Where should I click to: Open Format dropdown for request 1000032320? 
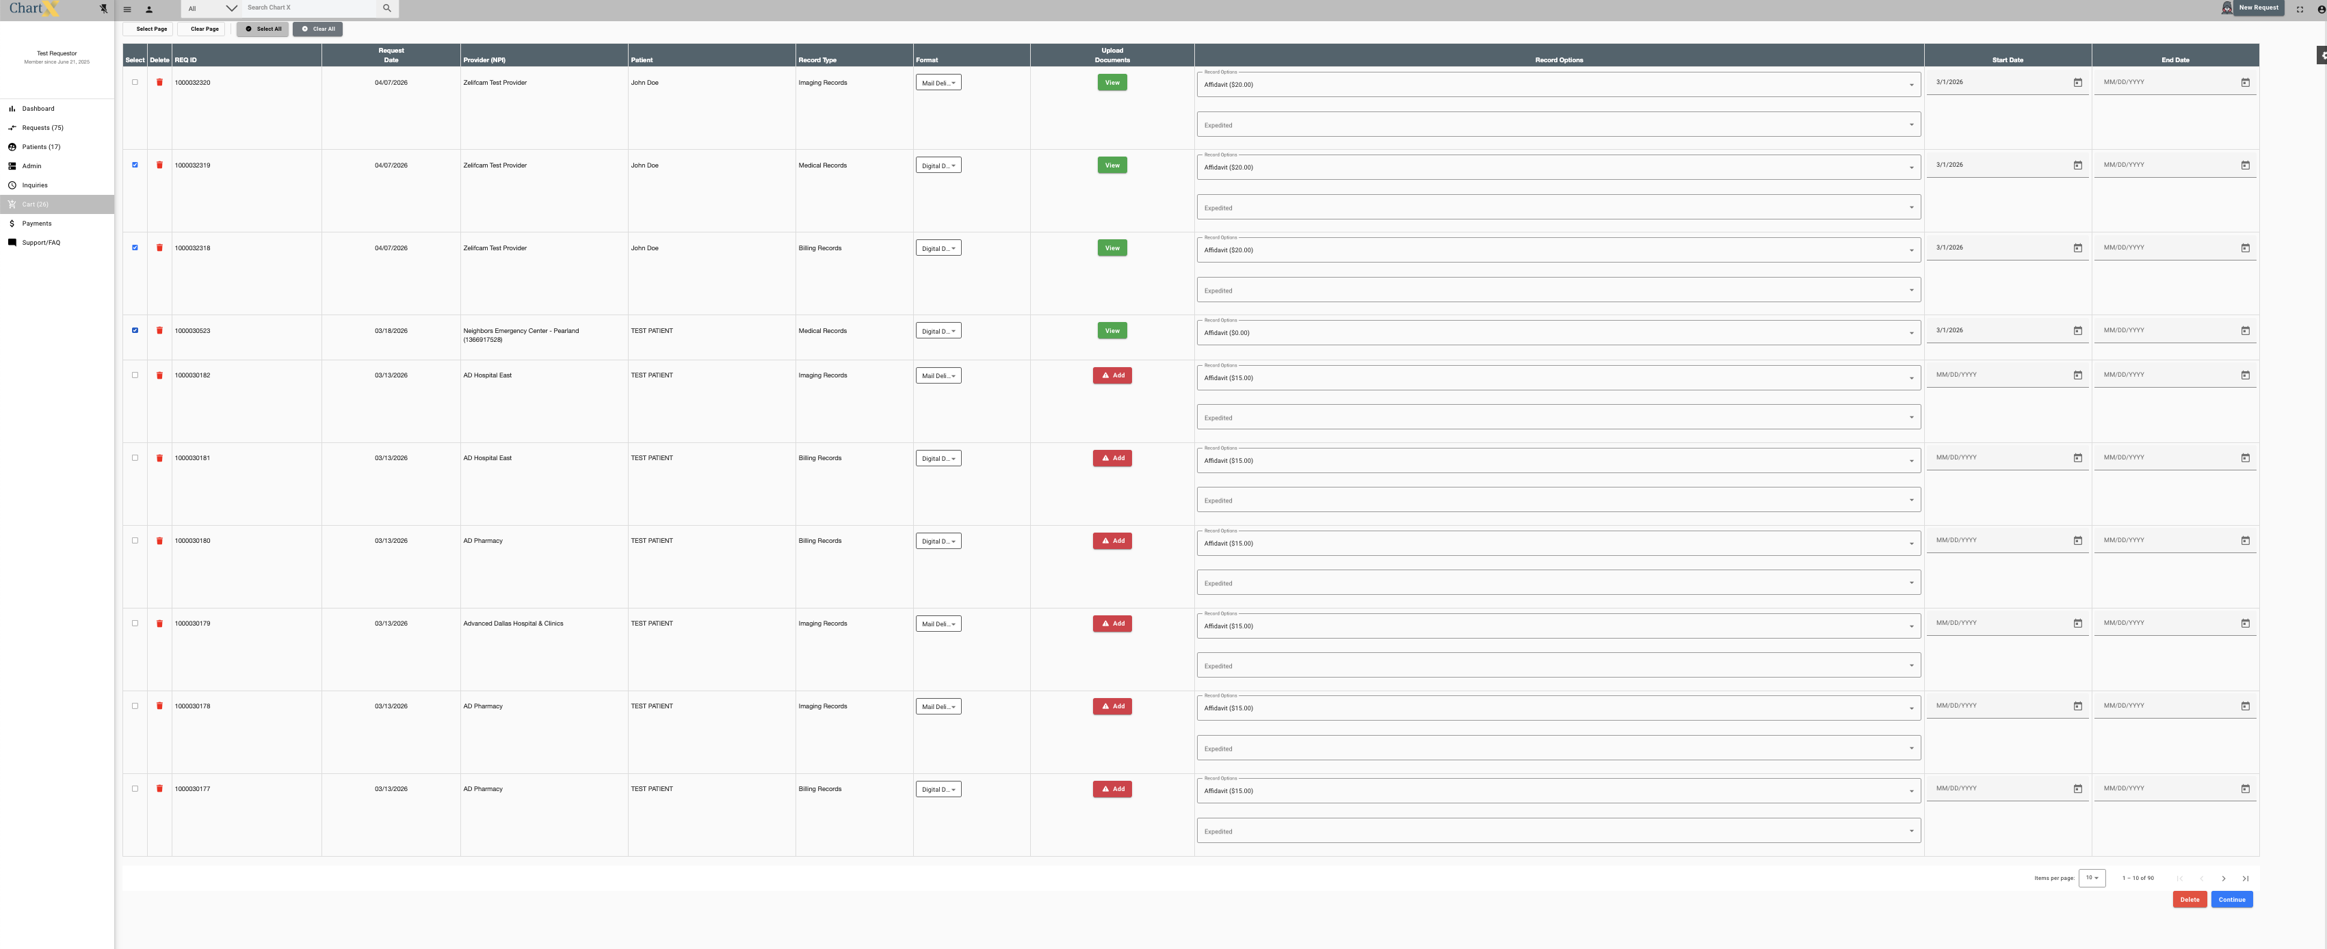coord(938,83)
